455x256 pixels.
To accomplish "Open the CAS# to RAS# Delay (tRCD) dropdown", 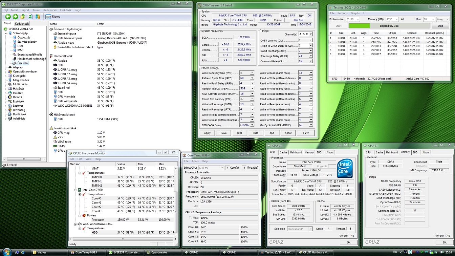I will pyautogui.click(x=310, y=46).
